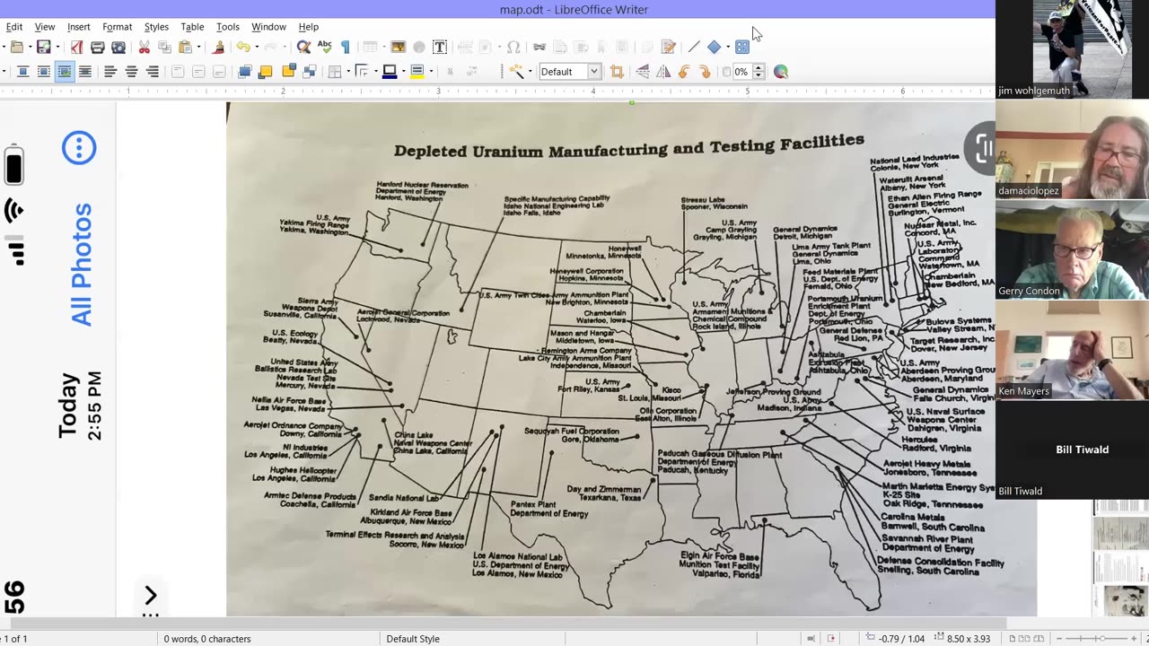Viewport: 1149px width, 646px height.
Task: Save the document via Save icon
Action: pyautogui.click(x=42, y=48)
